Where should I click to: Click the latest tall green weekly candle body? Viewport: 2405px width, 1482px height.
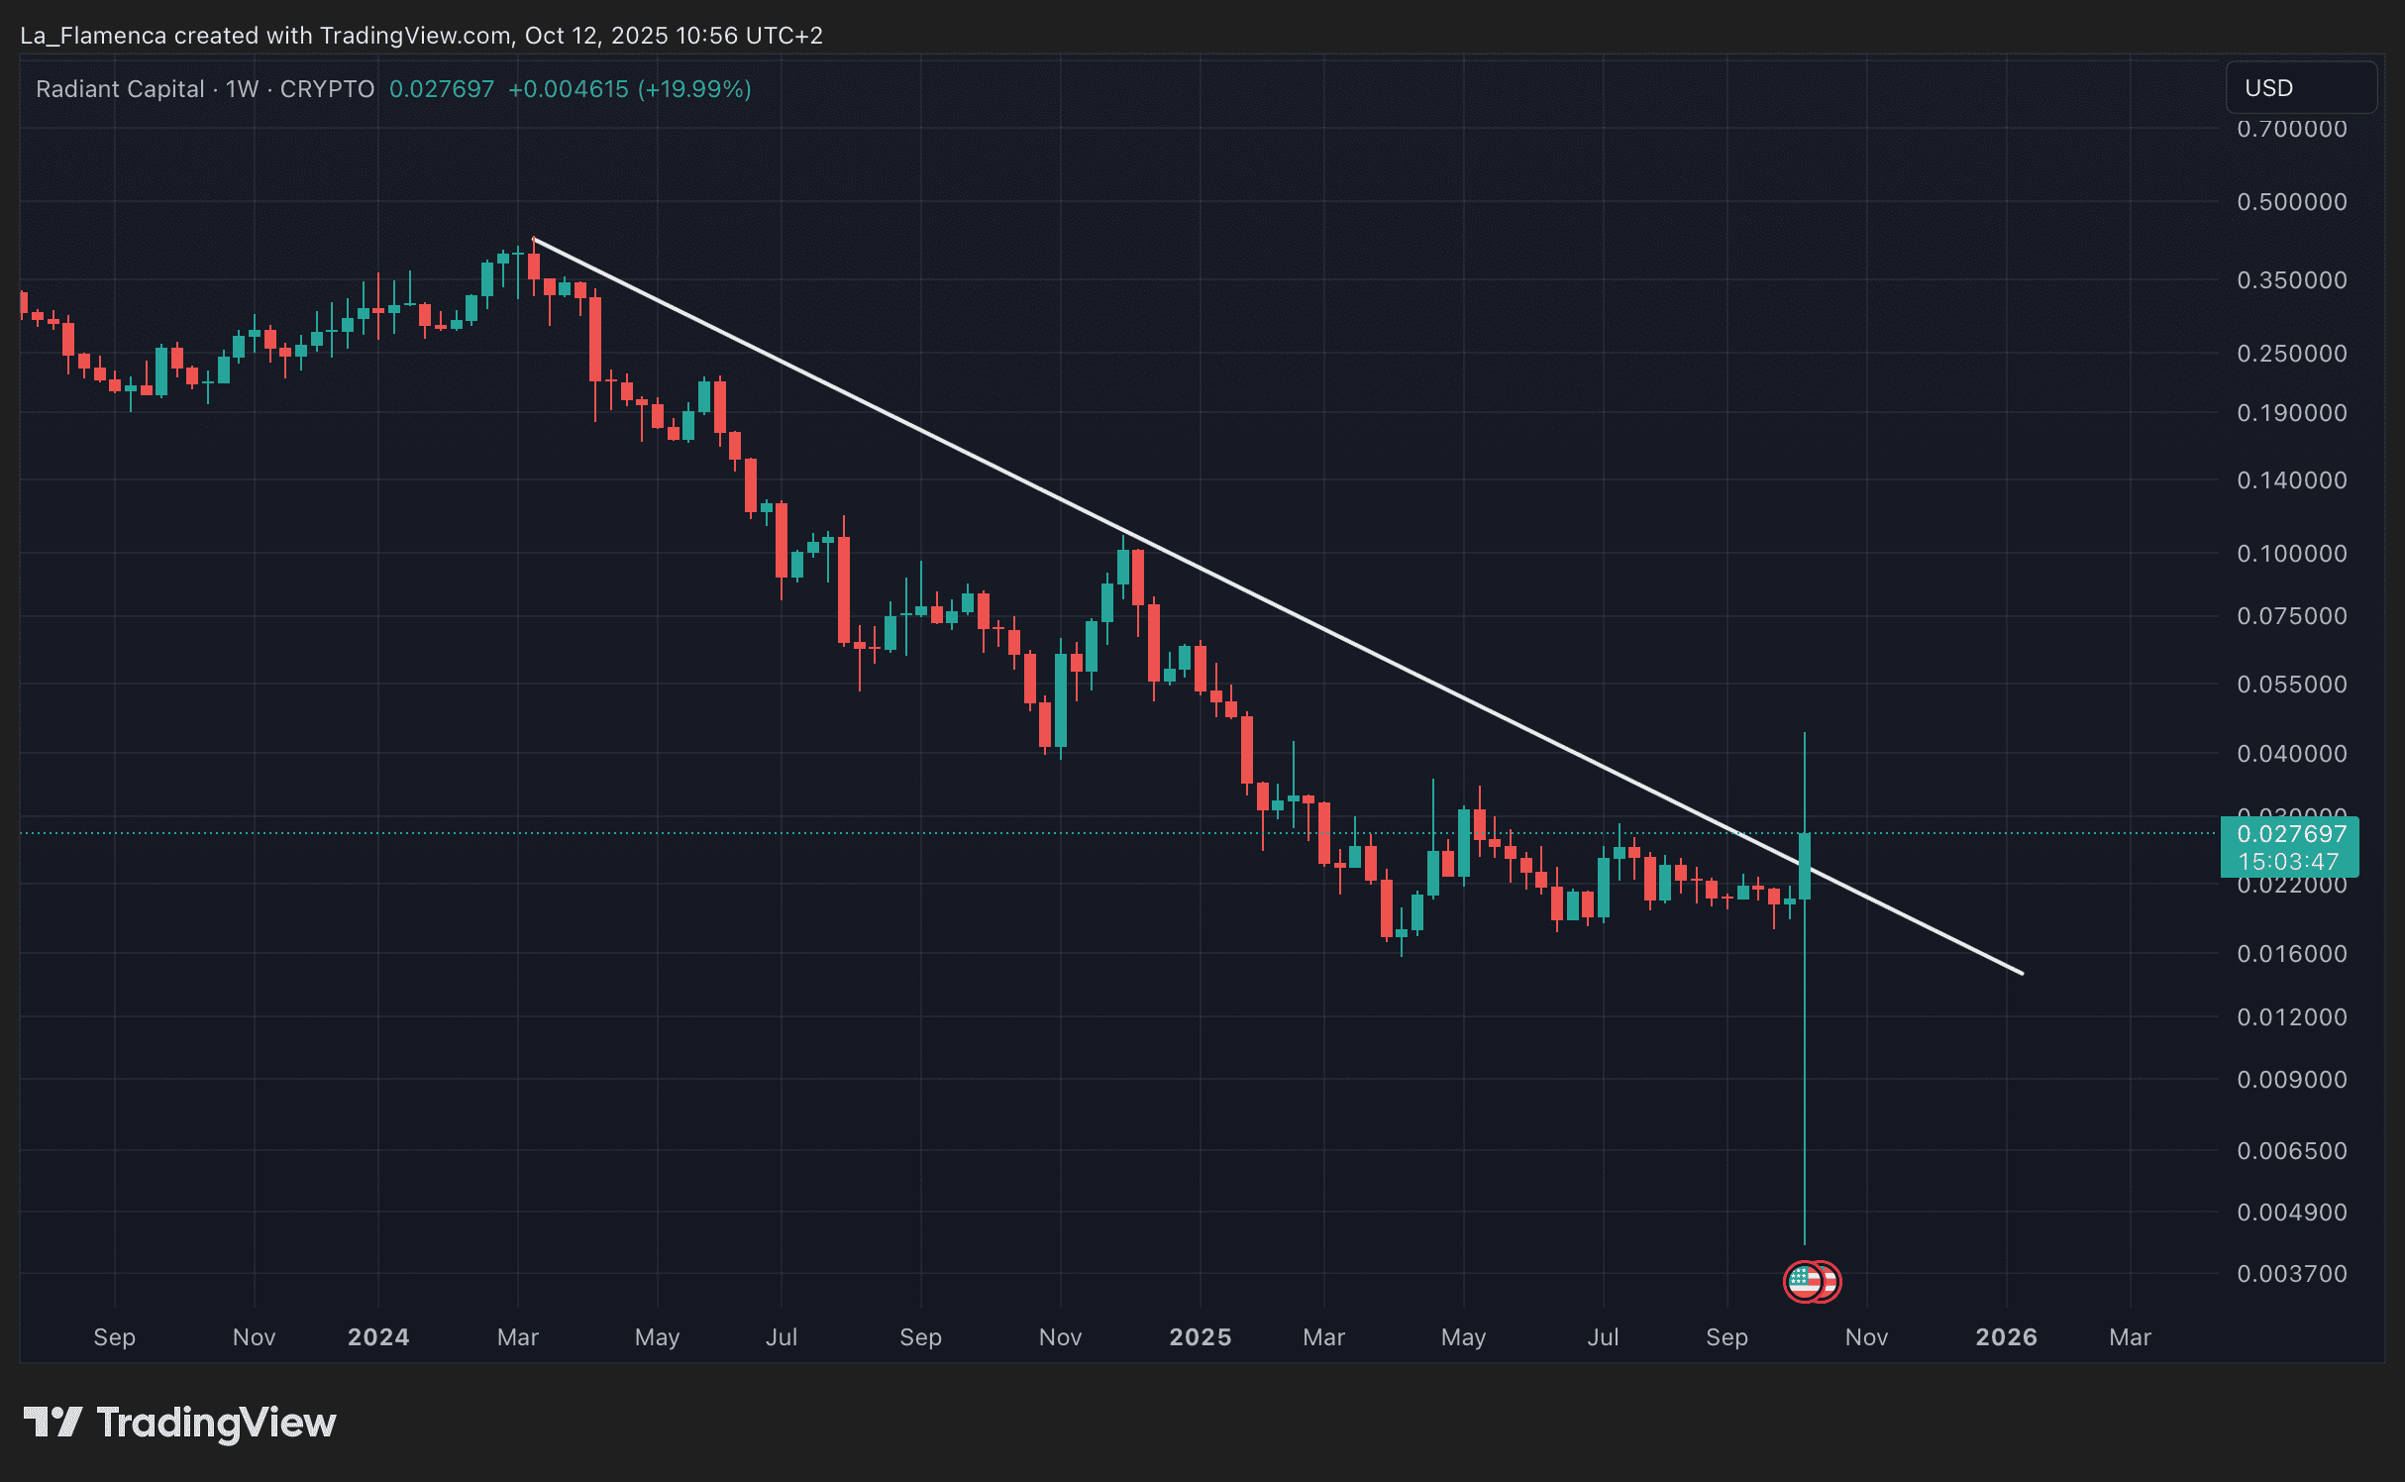[x=1805, y=866]
